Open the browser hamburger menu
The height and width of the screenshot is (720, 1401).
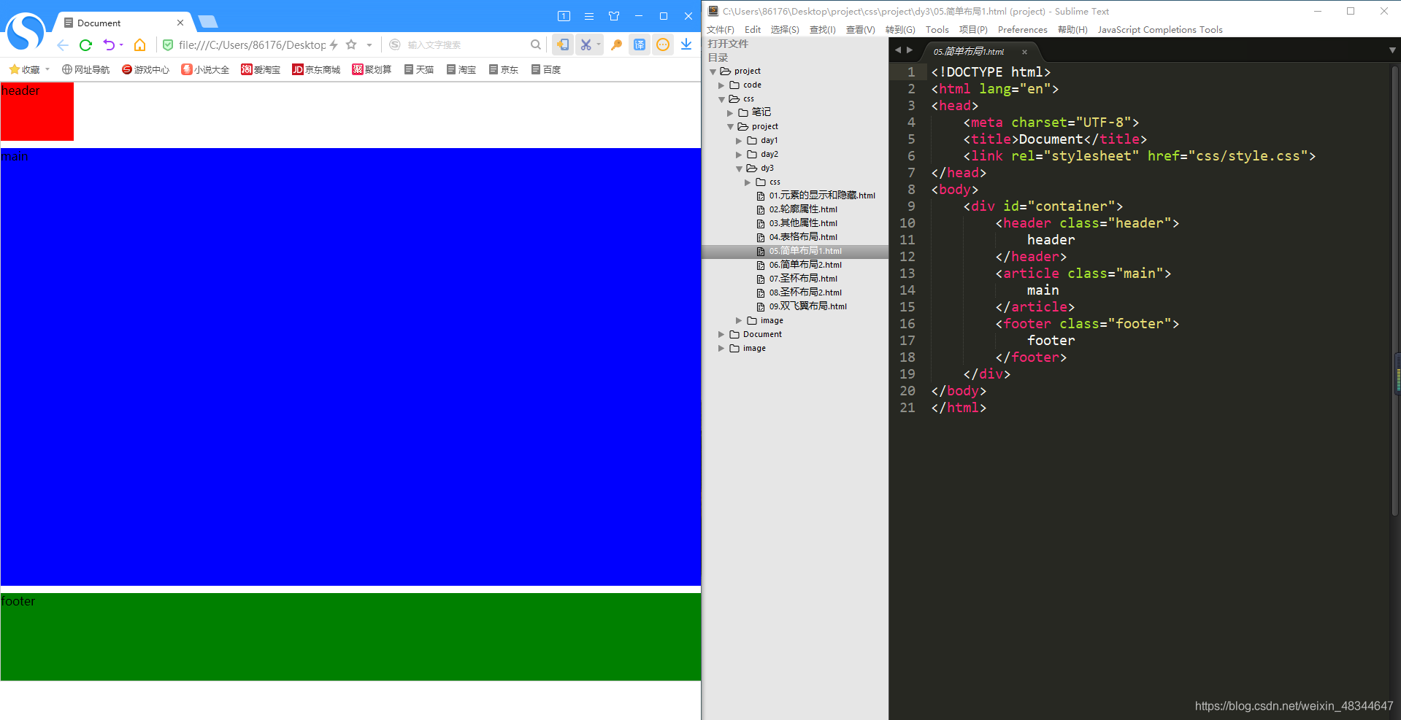[x=589, y=16]
